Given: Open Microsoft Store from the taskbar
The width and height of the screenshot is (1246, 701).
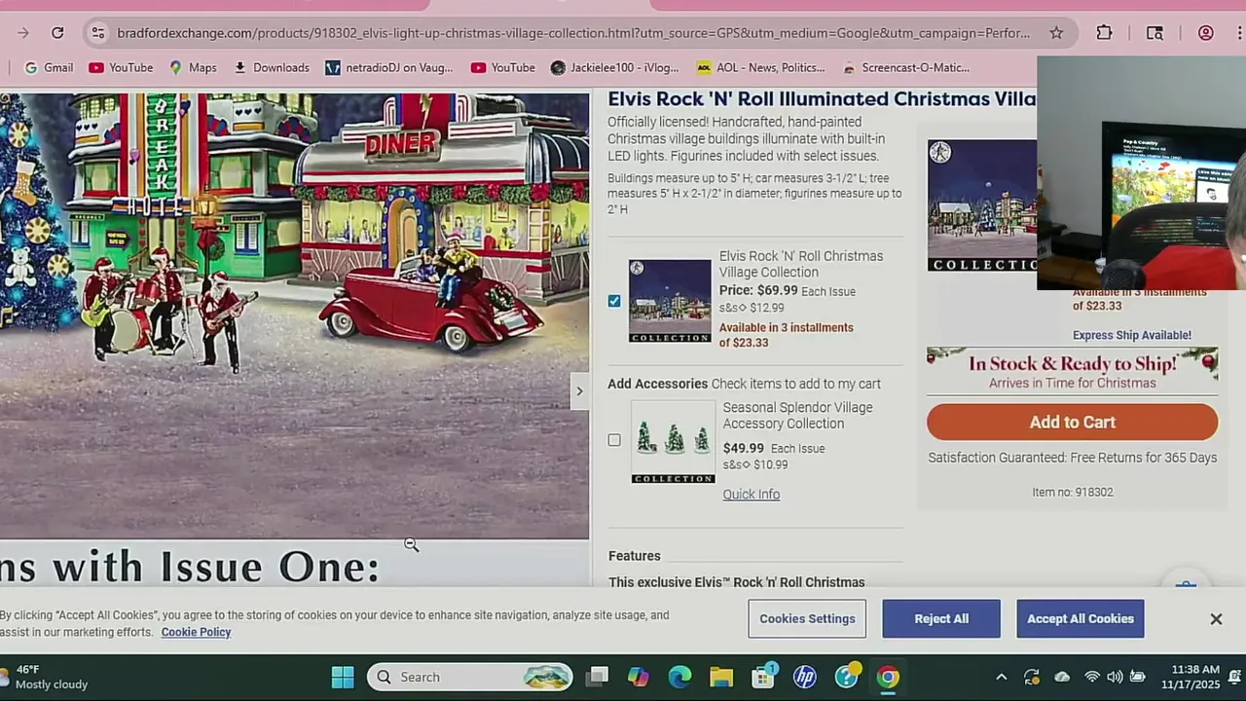Looking at the screenshot, I should pyautogui.click(x=763, y=677).
